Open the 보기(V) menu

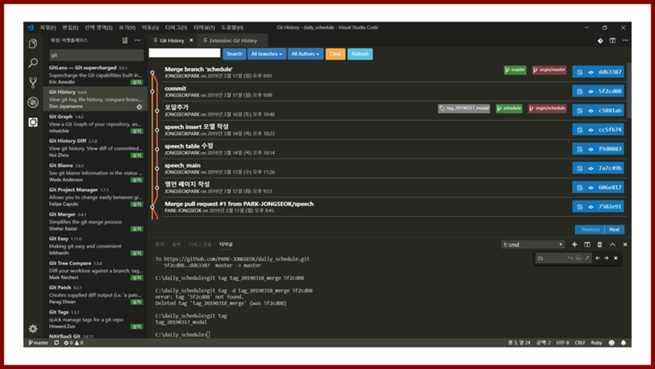tap(127, 27)
